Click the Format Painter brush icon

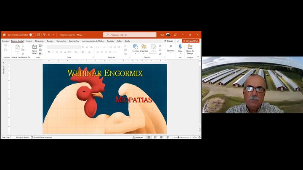point(23,54)
